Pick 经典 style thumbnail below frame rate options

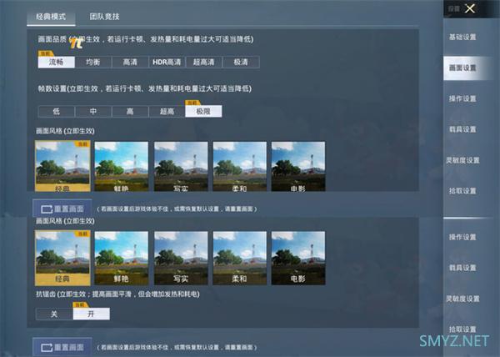pyautogui.click(x=62, y=166)
